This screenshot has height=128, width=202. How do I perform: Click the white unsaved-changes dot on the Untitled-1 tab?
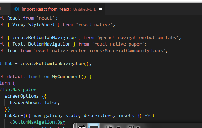point(100,9)
